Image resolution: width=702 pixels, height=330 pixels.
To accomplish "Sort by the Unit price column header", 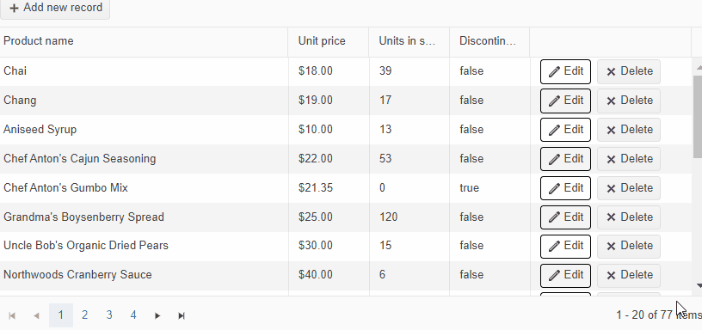I will [x=322, y=41].
